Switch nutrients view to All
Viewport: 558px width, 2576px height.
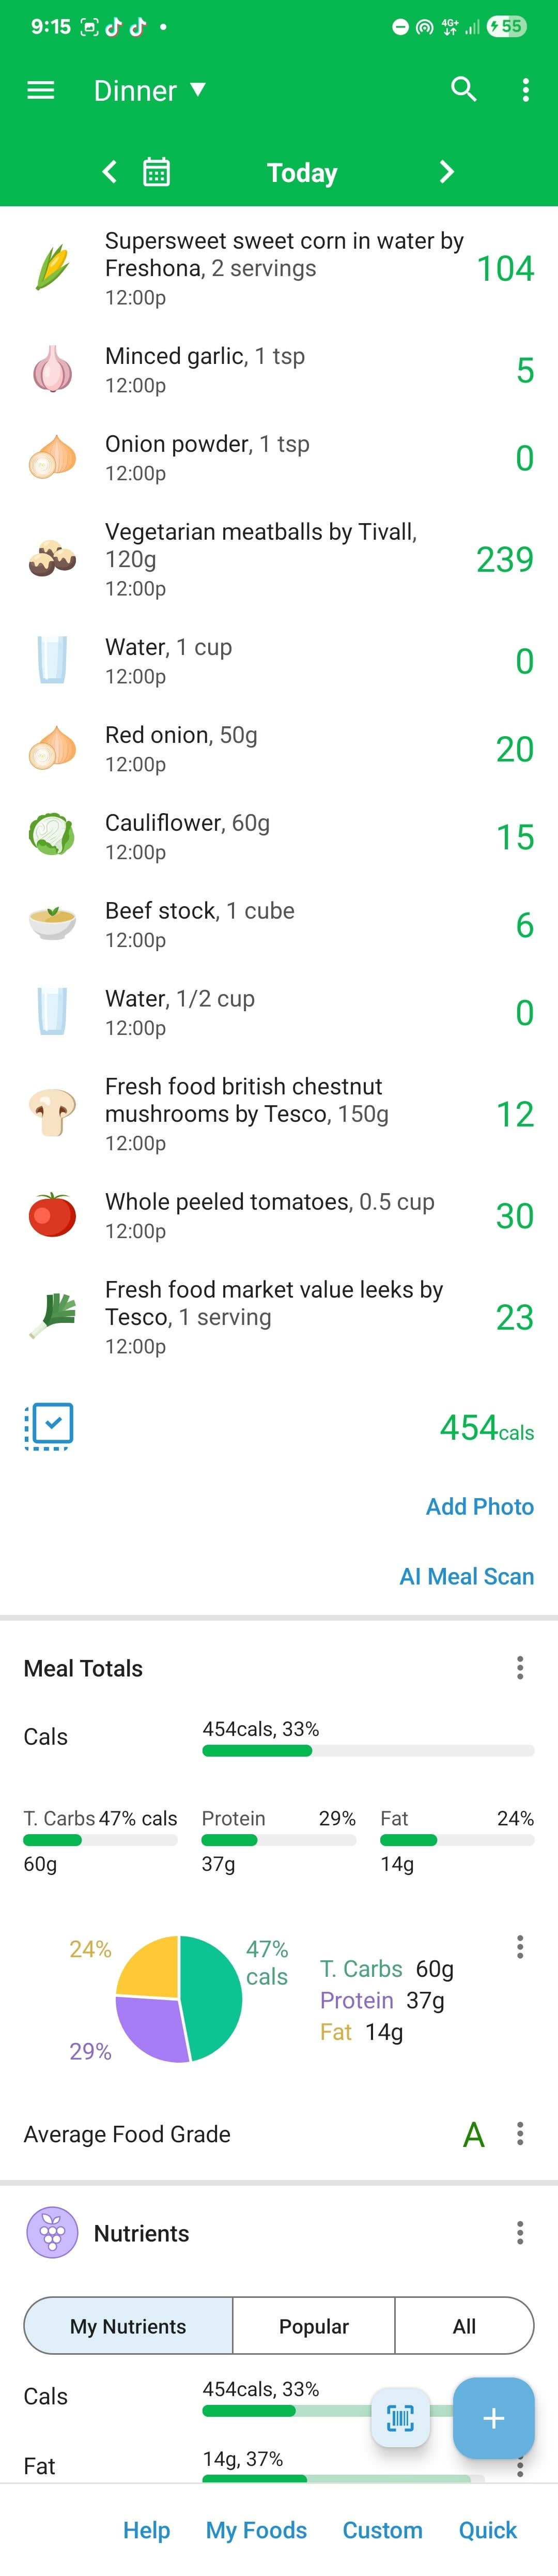tap(464, 2326)
